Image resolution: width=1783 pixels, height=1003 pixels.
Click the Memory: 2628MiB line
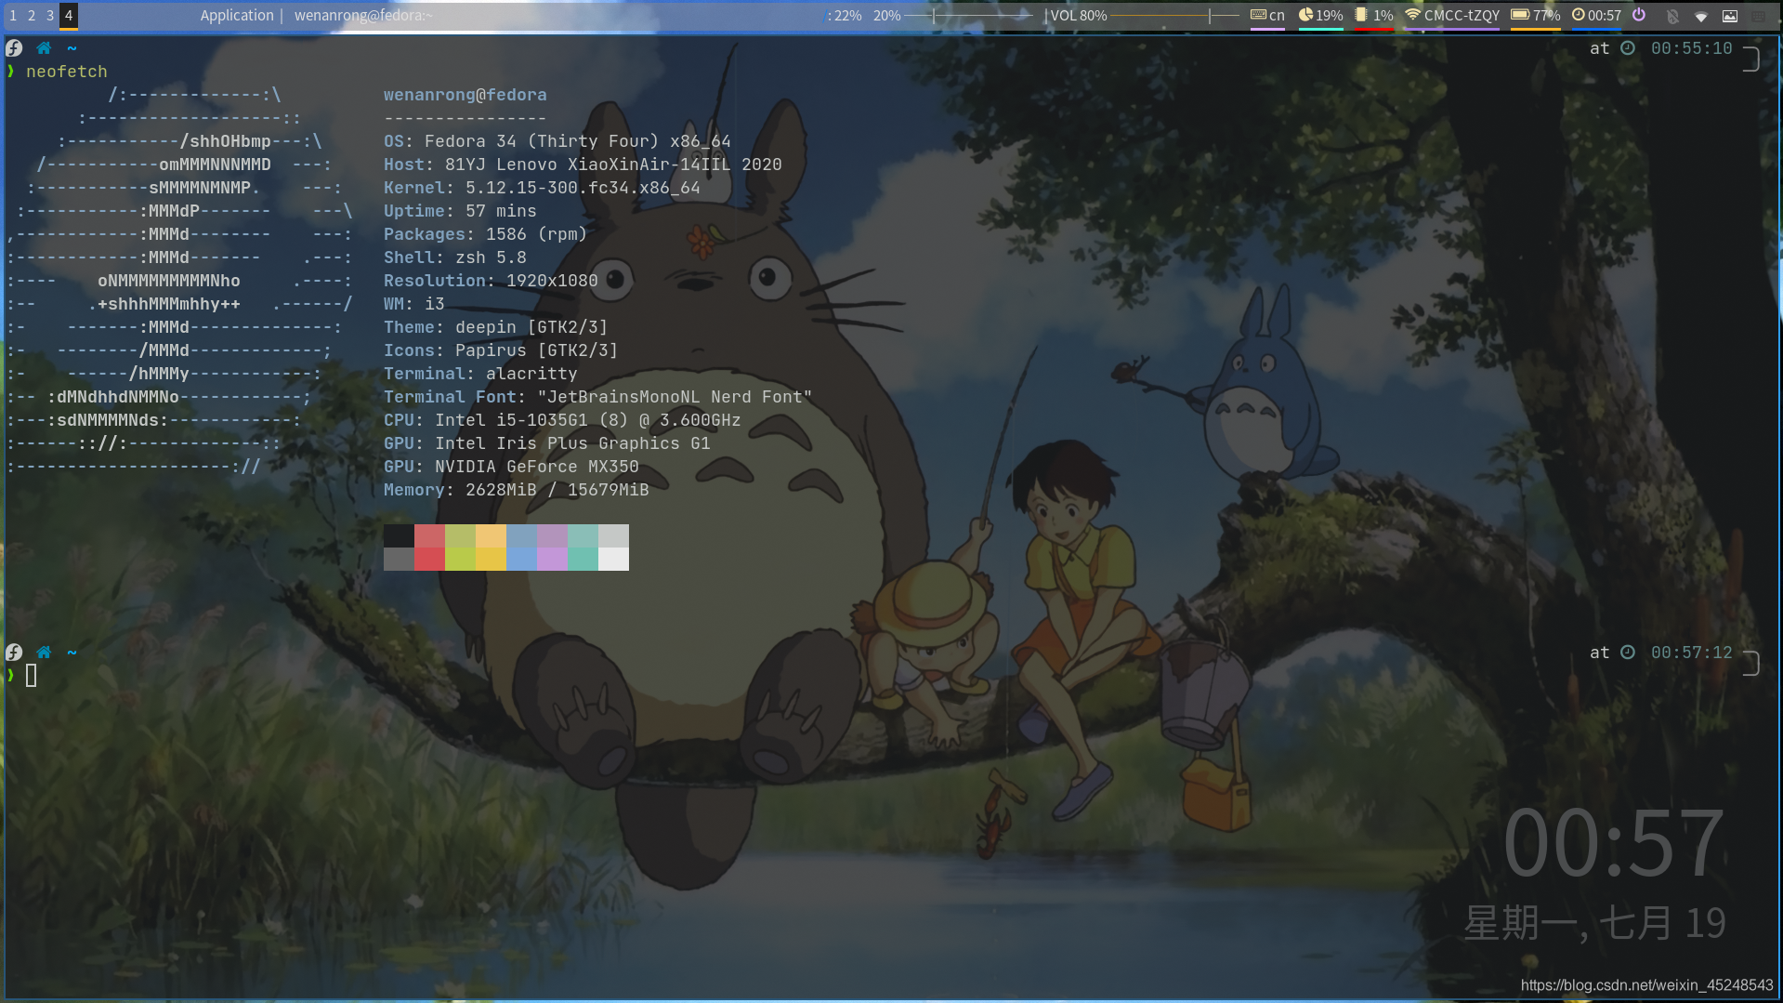tap(517, 490)
